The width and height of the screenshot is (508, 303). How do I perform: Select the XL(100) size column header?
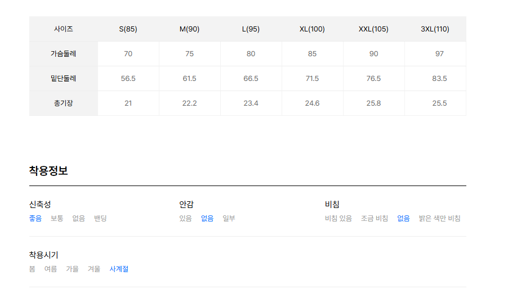[313, 29]
